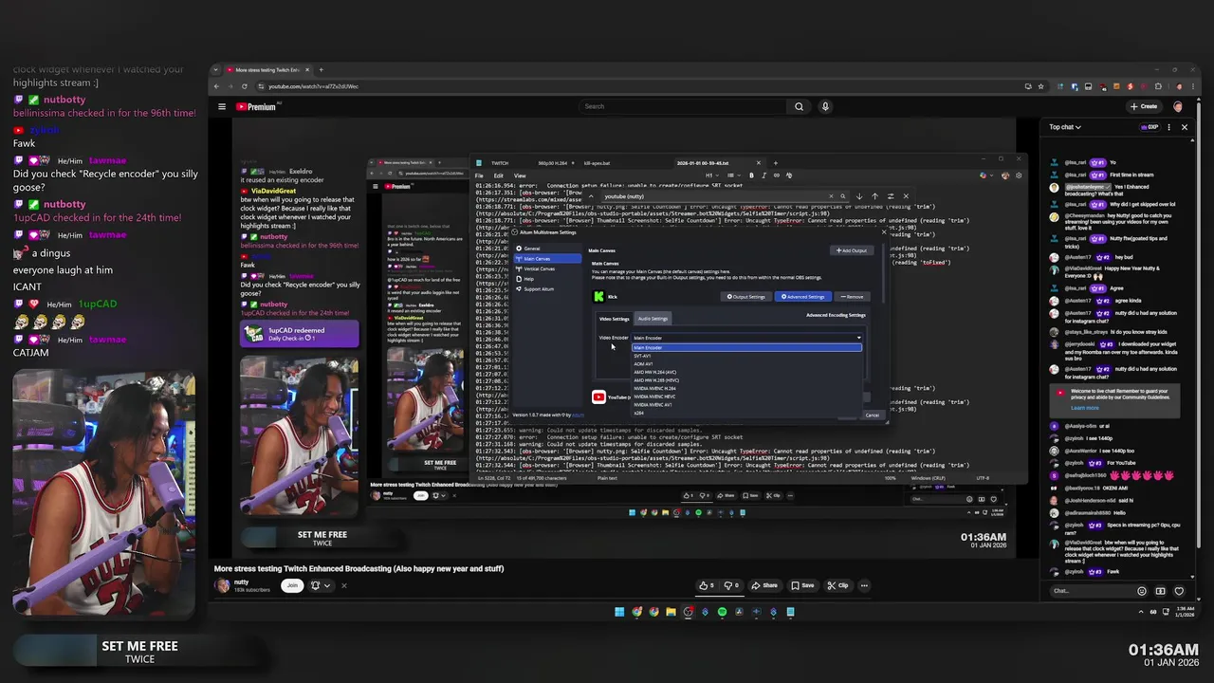
Task: Focus the YouTube search field
Action: tap(683, 106)
